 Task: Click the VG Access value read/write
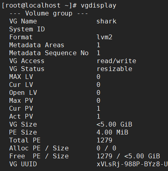click(x=116, y=61)
